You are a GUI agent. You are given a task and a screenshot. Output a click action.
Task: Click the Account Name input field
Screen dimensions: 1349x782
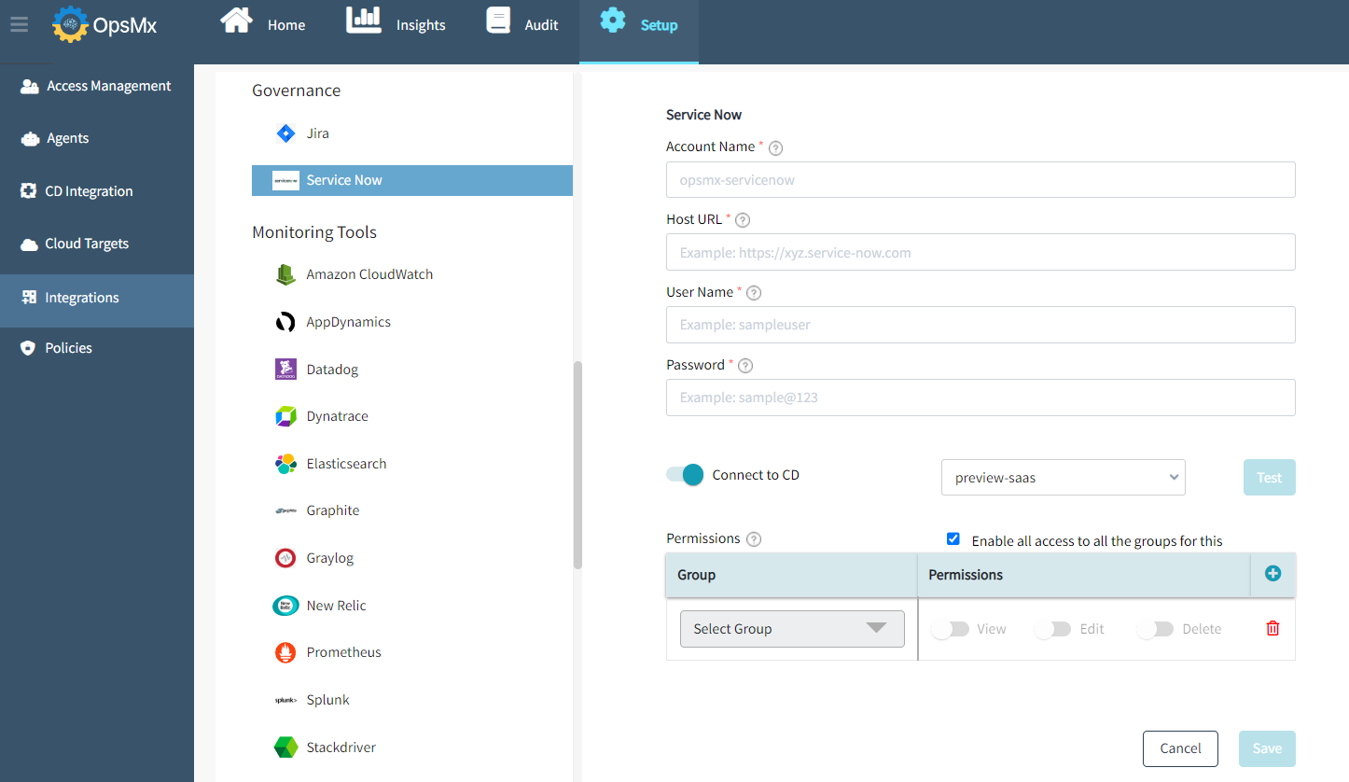(980, 179)
